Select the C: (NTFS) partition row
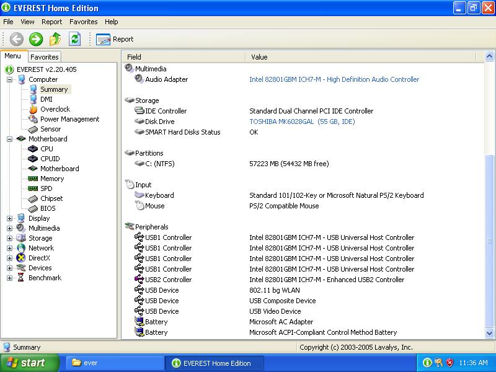 coord(303,164)
